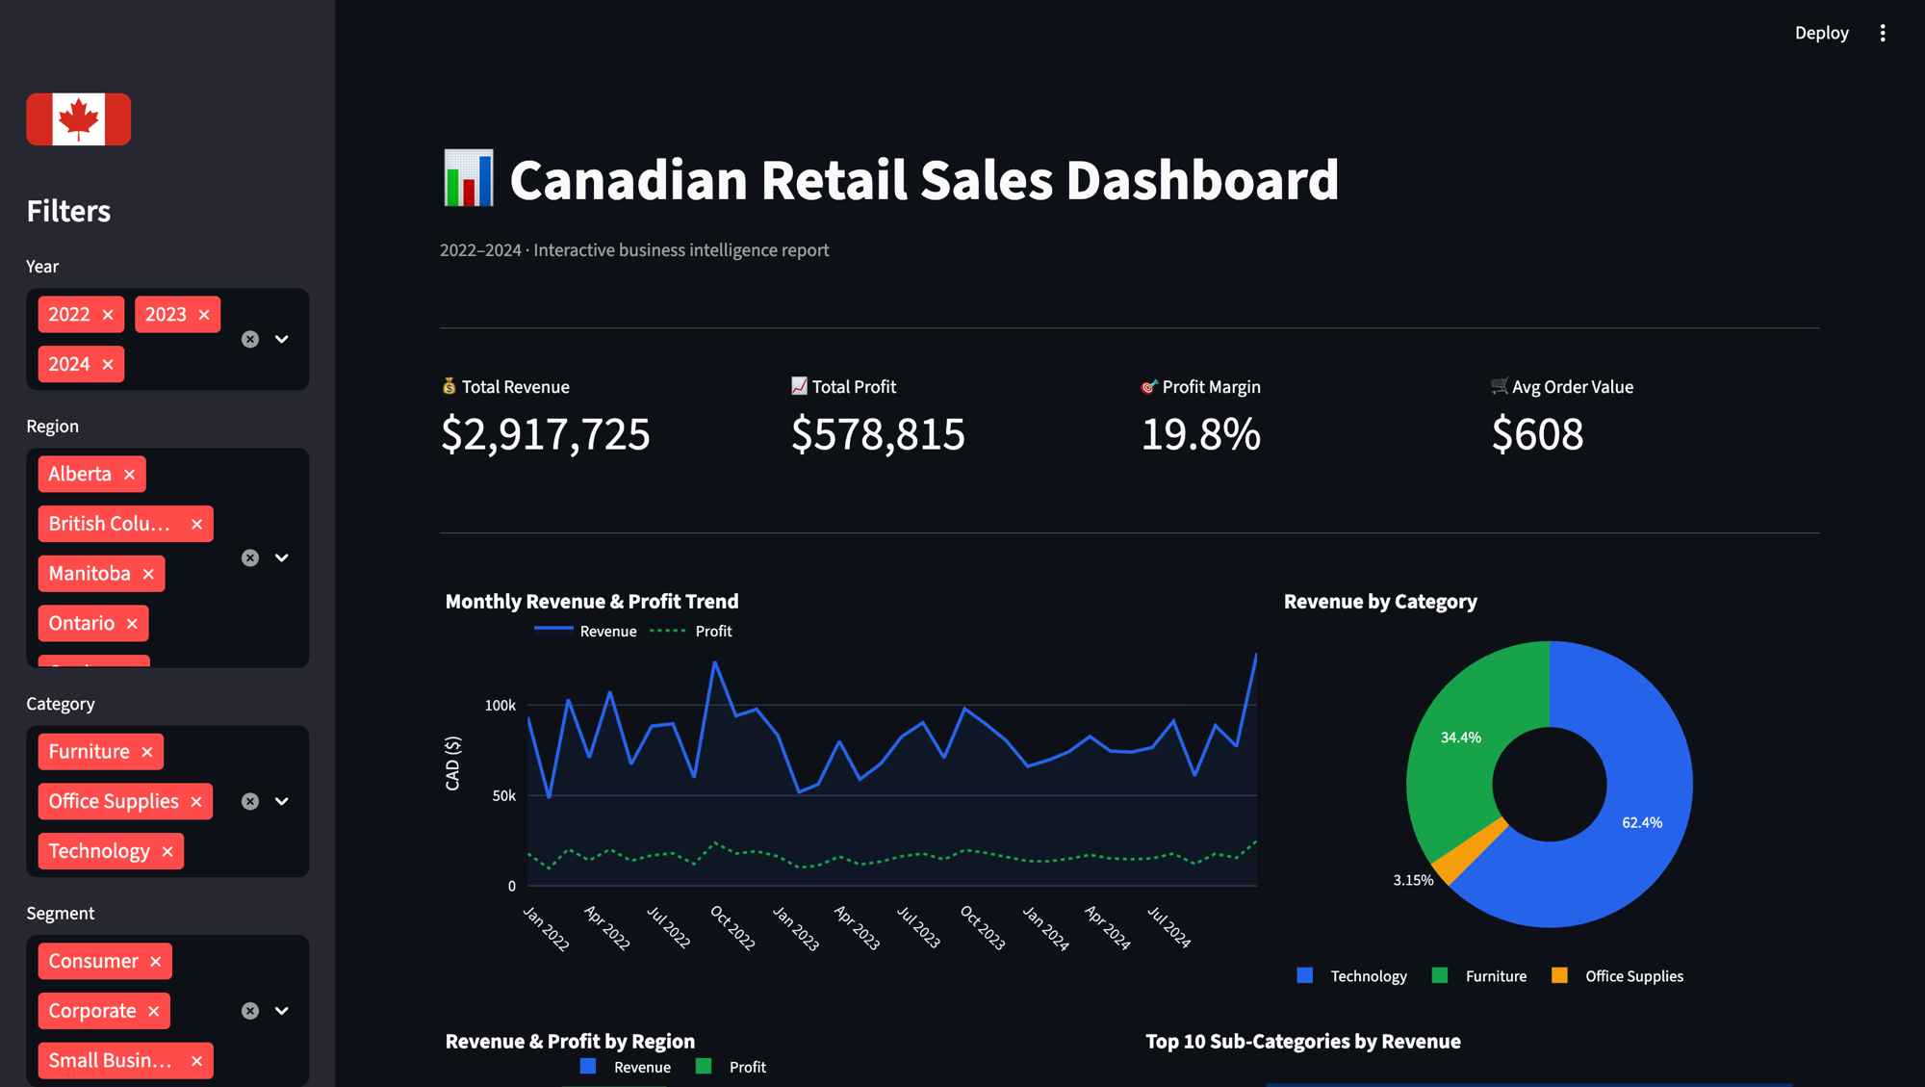
Task: Click the Technology blue color swatch in legend
Action: click(x=1304, y=975)
